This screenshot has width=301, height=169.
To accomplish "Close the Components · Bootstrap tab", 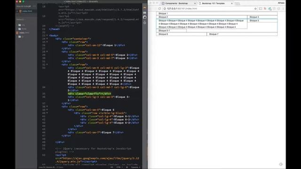I will [195, 3].
